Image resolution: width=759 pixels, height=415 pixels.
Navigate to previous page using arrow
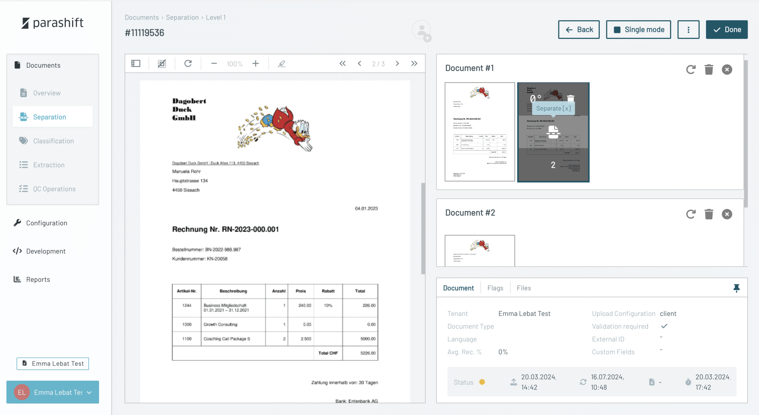tap(359, 63)
